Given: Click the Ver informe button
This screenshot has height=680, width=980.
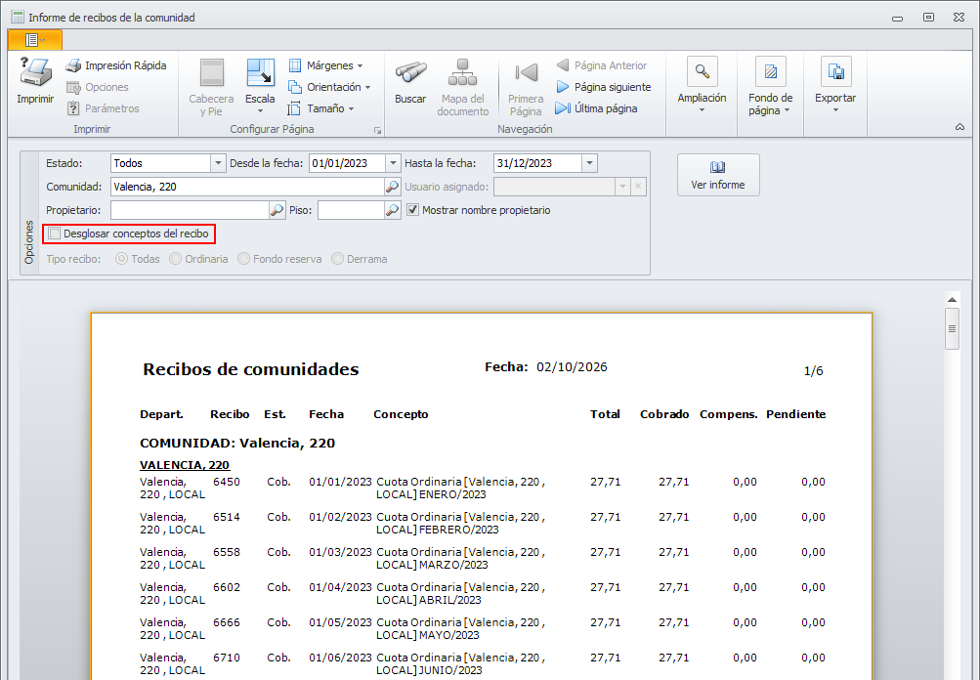Looking at the screenshot, I should coord(718,175).
